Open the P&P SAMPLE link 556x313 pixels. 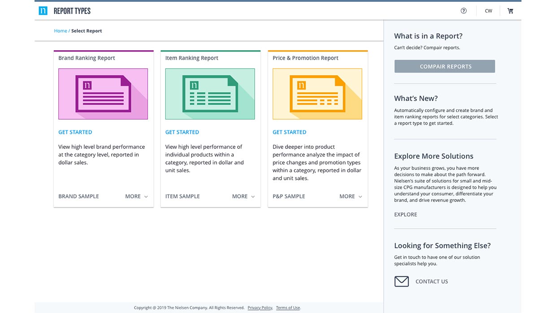(289, 196)
